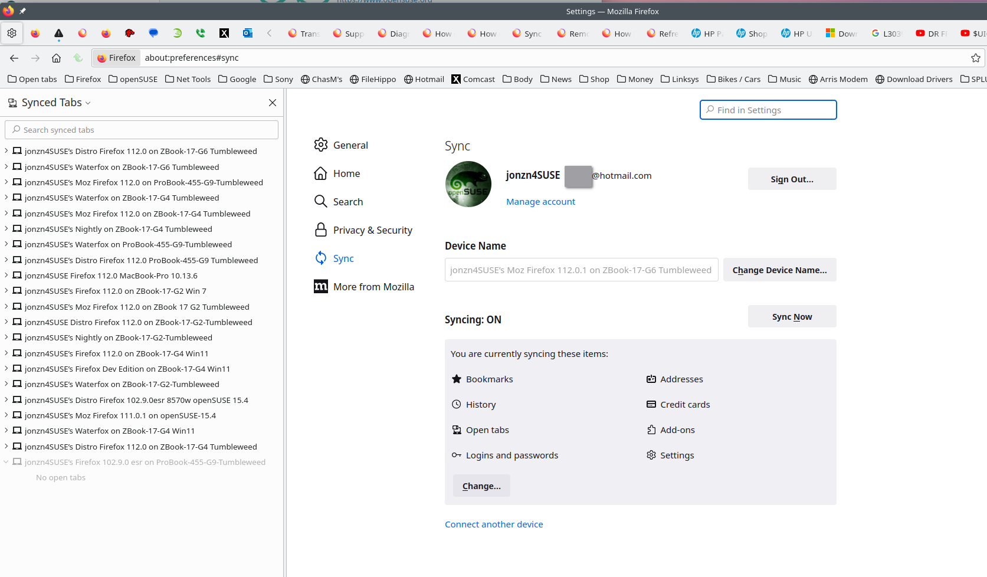This screenshot has width=987, height=577.
Task: Switch to the Refre tab
Action: [x=662, y=34]
